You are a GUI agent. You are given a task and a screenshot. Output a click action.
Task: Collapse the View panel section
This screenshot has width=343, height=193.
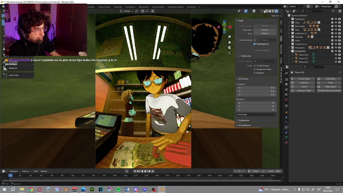[x=237, y=21]
